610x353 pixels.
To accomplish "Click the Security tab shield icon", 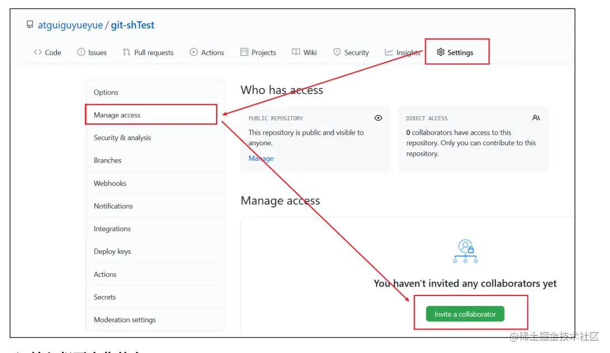I will 337,52.
